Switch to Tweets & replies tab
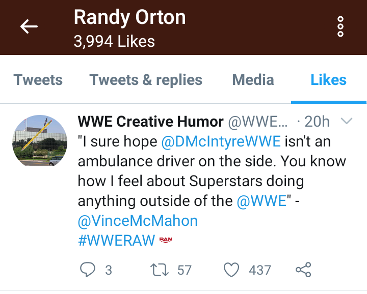The height and width of the screenshot is (294, 367). coord(146,80)
